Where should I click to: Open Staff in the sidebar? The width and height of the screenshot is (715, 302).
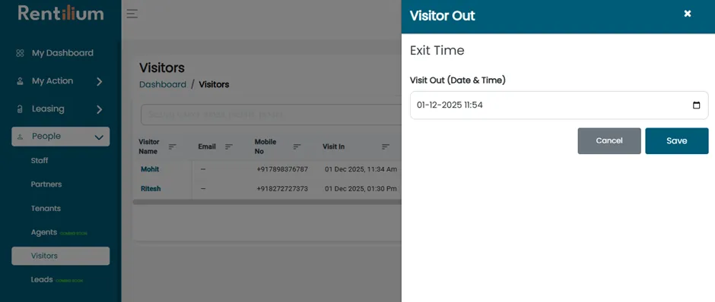coord(40,161)
